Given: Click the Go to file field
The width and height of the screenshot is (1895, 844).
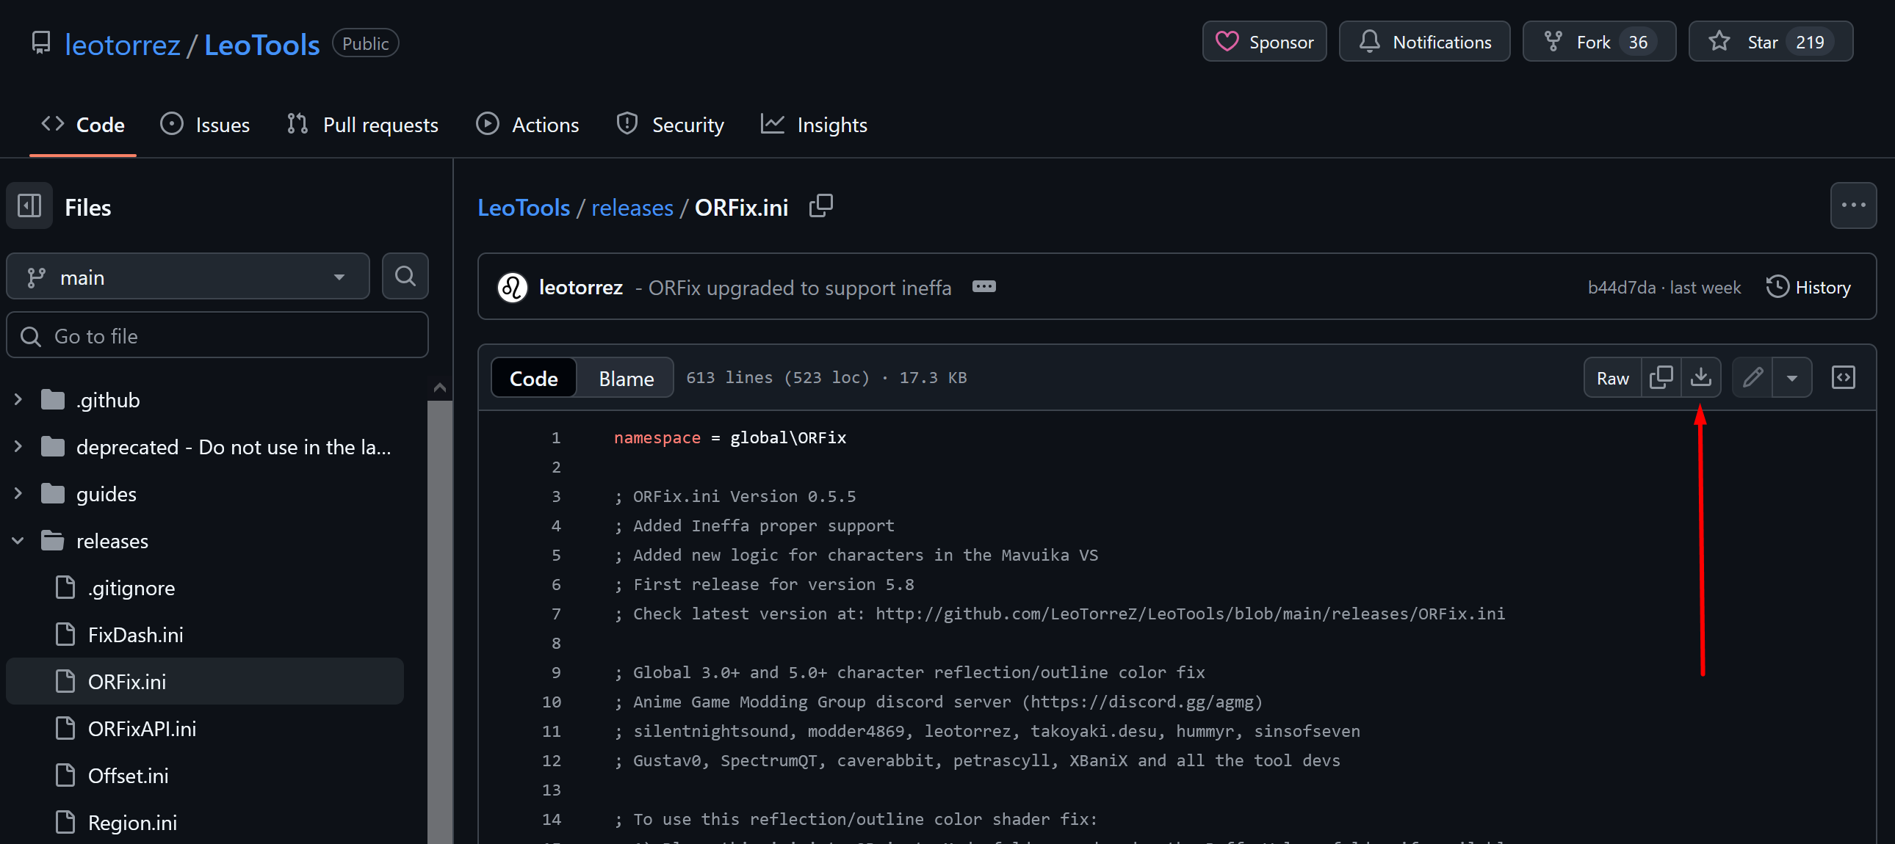Looking at the screenshot, I should pyautogui.click(x=217, y=335).
